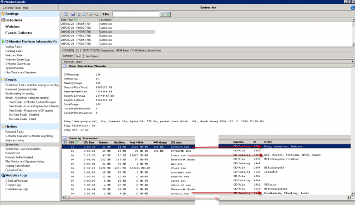Select the log entry dated 18:00:57.787
355x205 pixels.
click(x=108, y=24)
